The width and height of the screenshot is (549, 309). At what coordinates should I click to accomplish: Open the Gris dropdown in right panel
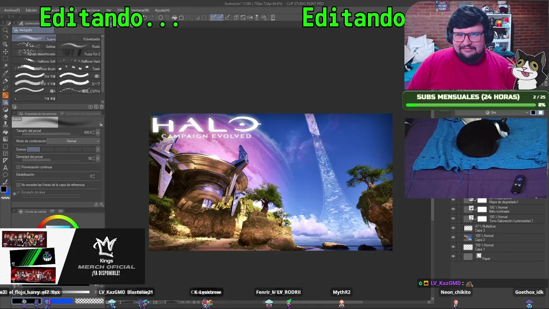492,112
